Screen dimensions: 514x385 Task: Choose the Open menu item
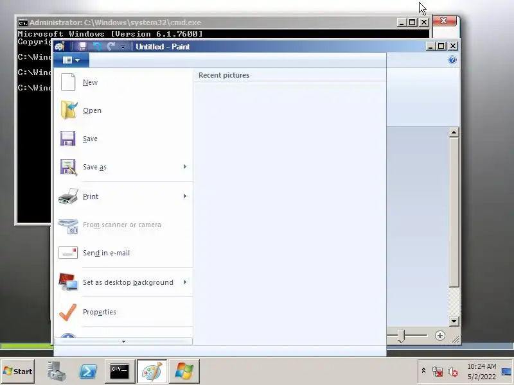click(x=123, y=110)
